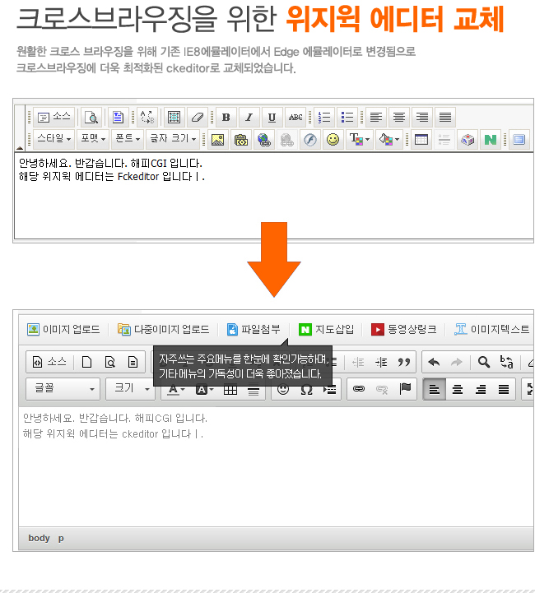Toggle ABC strikethrough in the upper Fckeditor
The height and width of the screenshot is (593, 535).
coord(295,118)
